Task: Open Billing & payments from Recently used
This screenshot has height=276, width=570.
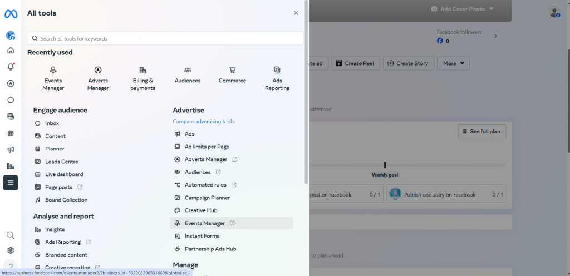Action: [143, 78]
